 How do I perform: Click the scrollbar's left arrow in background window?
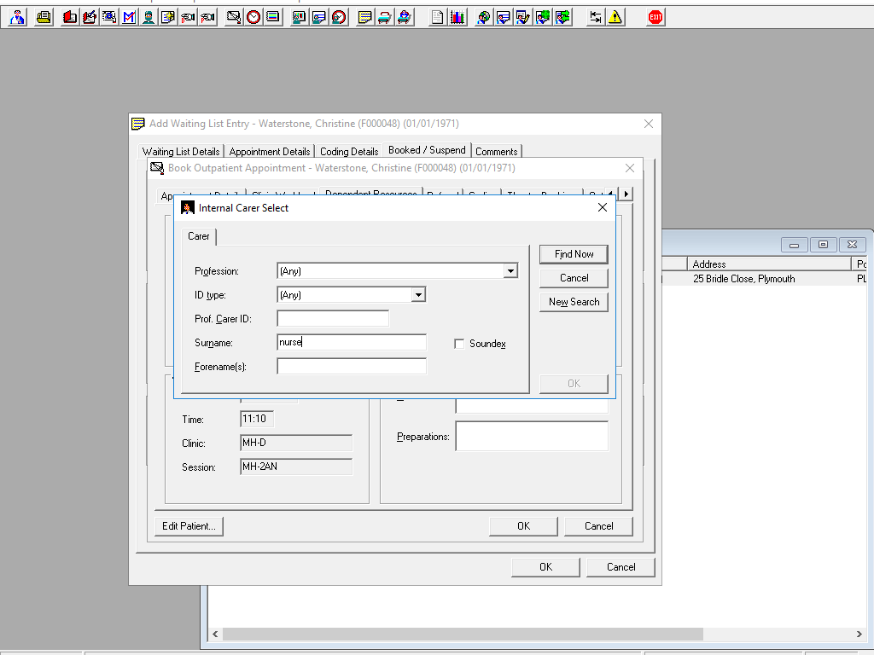point(215,634)
